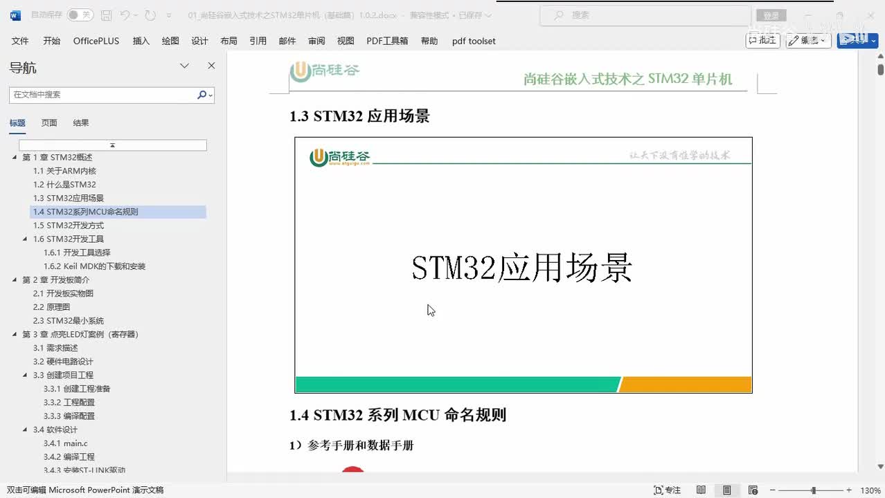Open the 编辑 editing mode dropdown
Image resolution: width=885 pixels, height=498 pixels.
pos(808,40)
